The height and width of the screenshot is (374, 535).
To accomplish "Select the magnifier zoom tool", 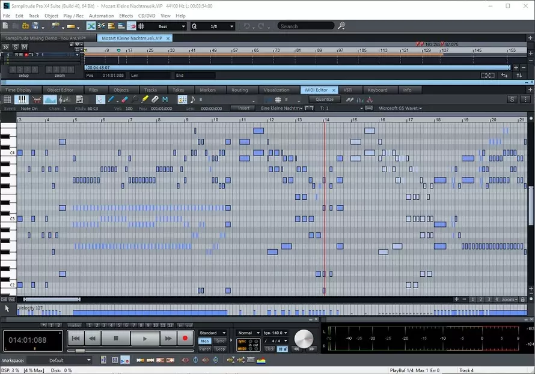I will pyautogui.click(x=135, y=100).
